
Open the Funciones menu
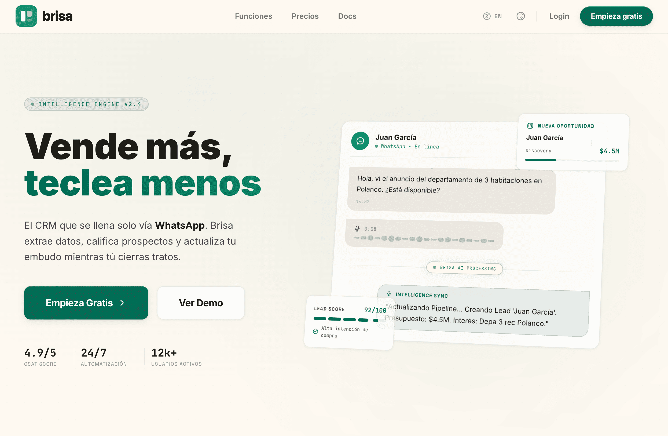[x=254, y=16]
